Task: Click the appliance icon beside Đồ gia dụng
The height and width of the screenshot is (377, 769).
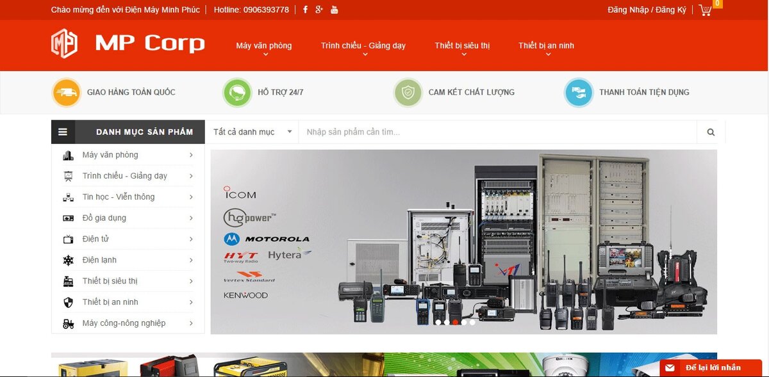Action: (68, 218)
